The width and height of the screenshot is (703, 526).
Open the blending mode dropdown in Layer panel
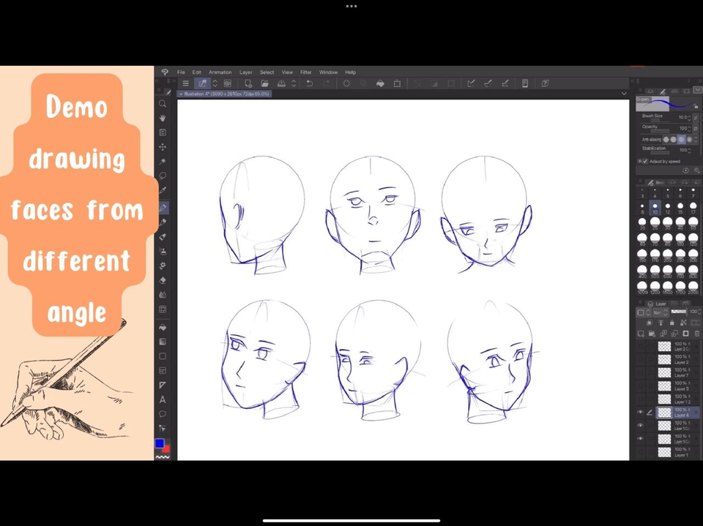[660, 312]
